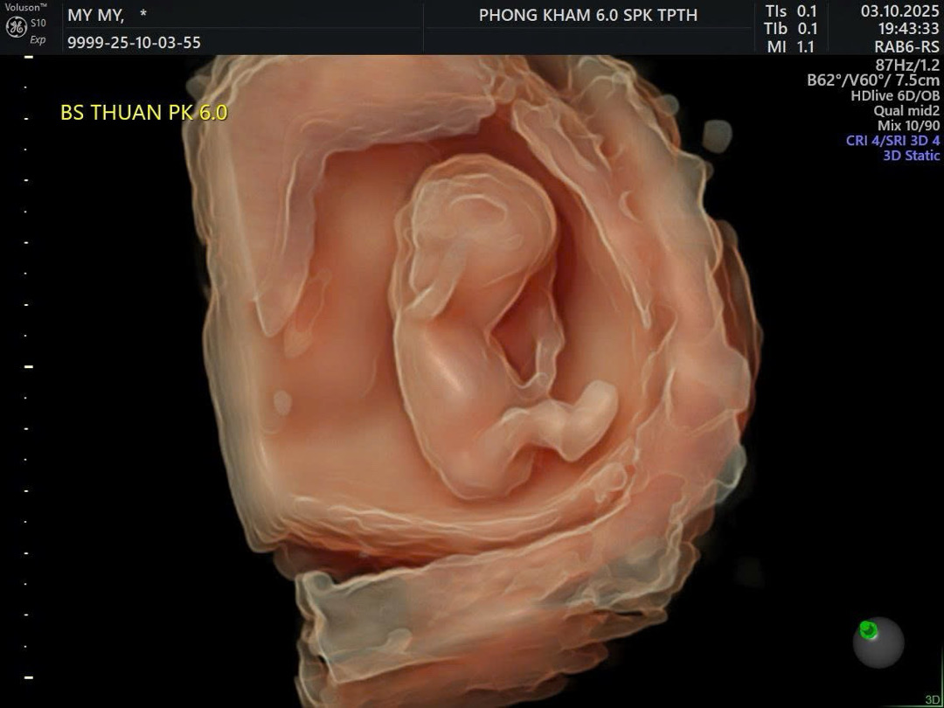Image resolution: width=944 pixels, height=708 pixels.
Task: Click the green light source marker
Action: [x=868, y=629]
